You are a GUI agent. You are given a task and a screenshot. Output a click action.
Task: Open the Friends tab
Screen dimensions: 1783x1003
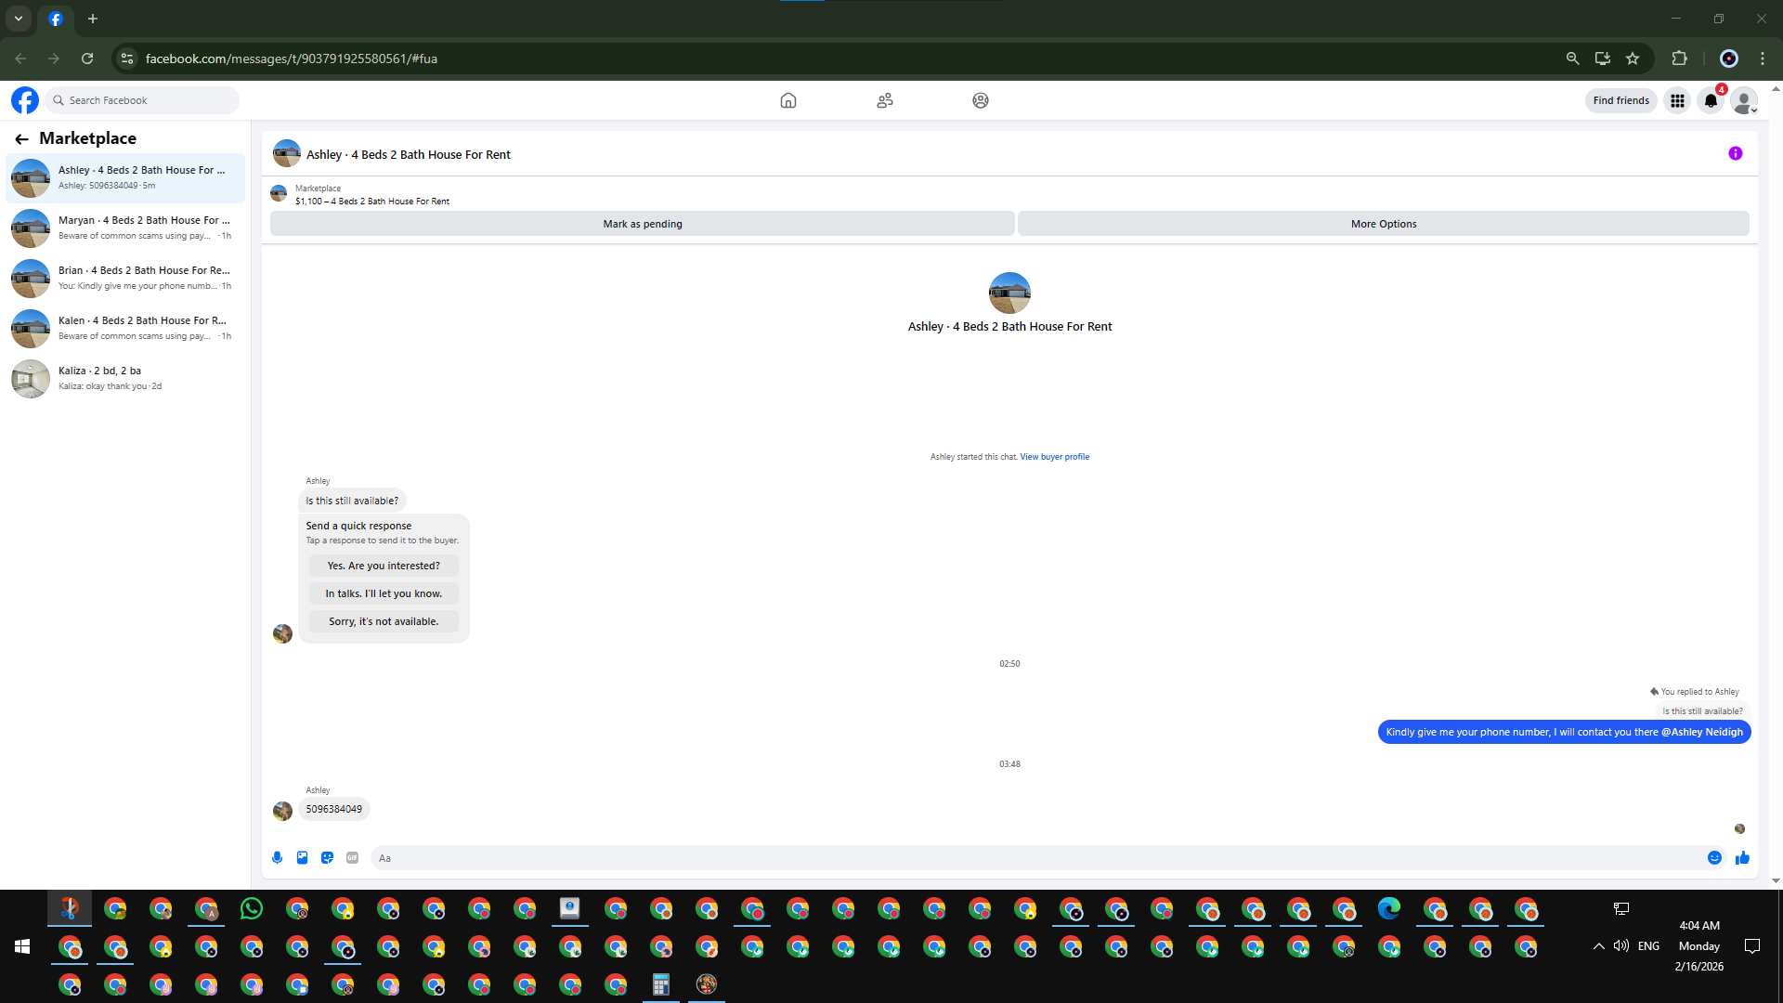(x=884, y=100)
